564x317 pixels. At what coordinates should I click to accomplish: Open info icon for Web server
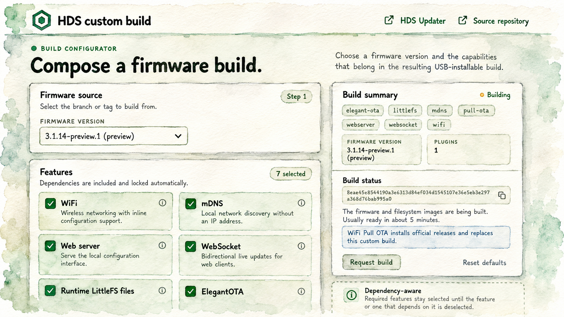[x=162, y=245]
